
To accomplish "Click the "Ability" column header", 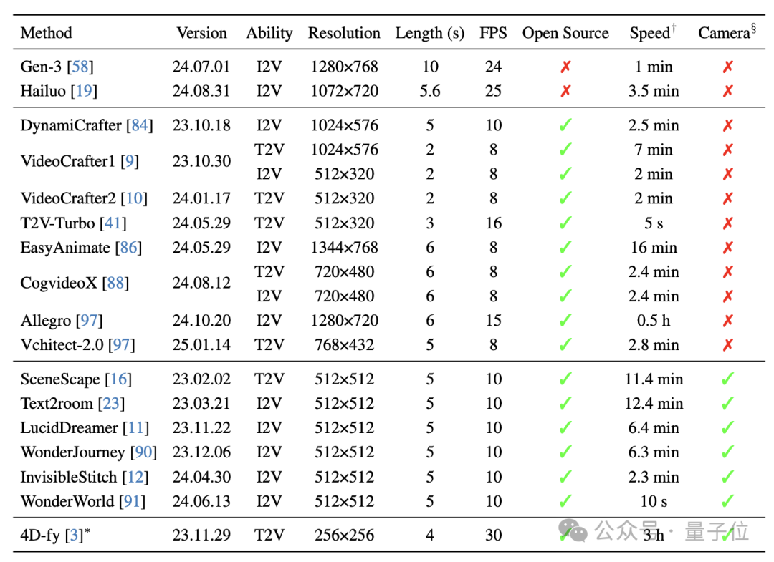I will [x=269, y=32].
